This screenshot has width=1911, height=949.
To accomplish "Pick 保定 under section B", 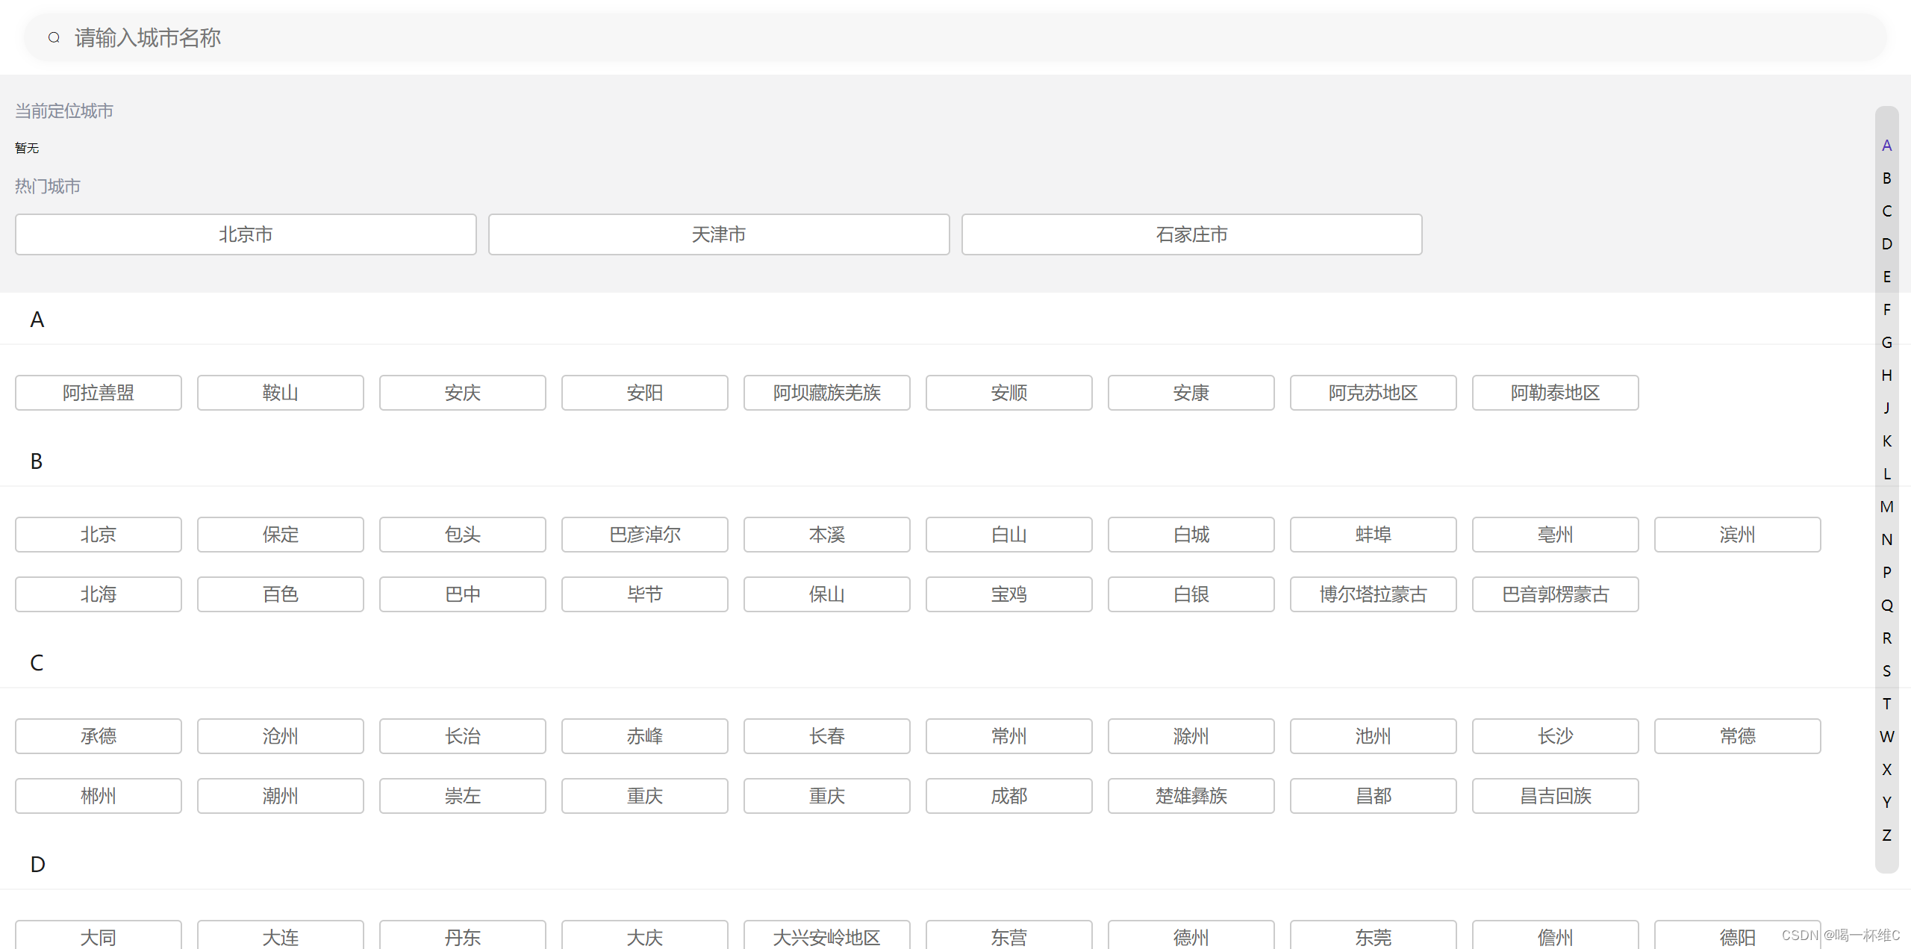I will pyautogui.click(x=281, y=535).
